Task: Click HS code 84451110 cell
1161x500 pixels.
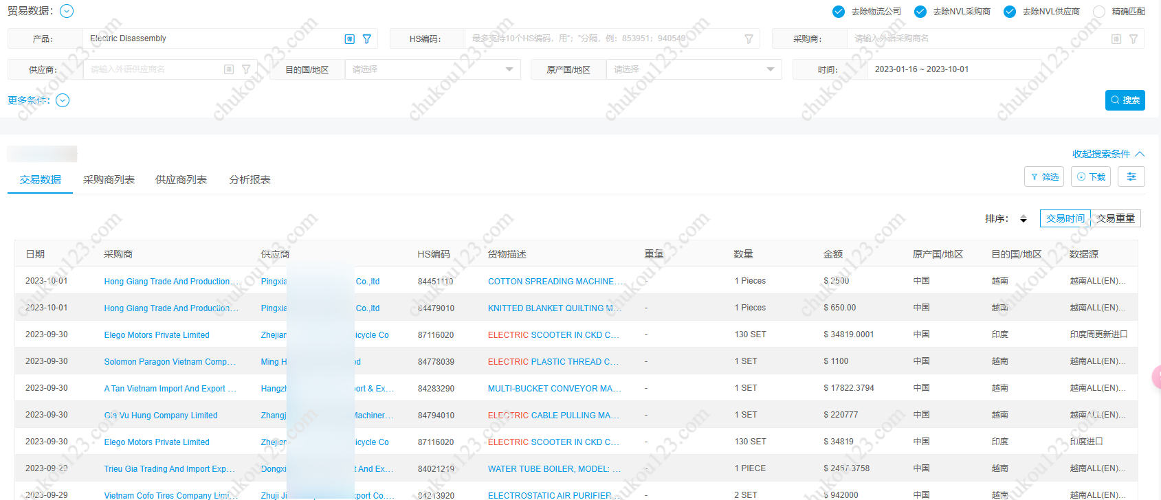Action: (x=436, y=282)
